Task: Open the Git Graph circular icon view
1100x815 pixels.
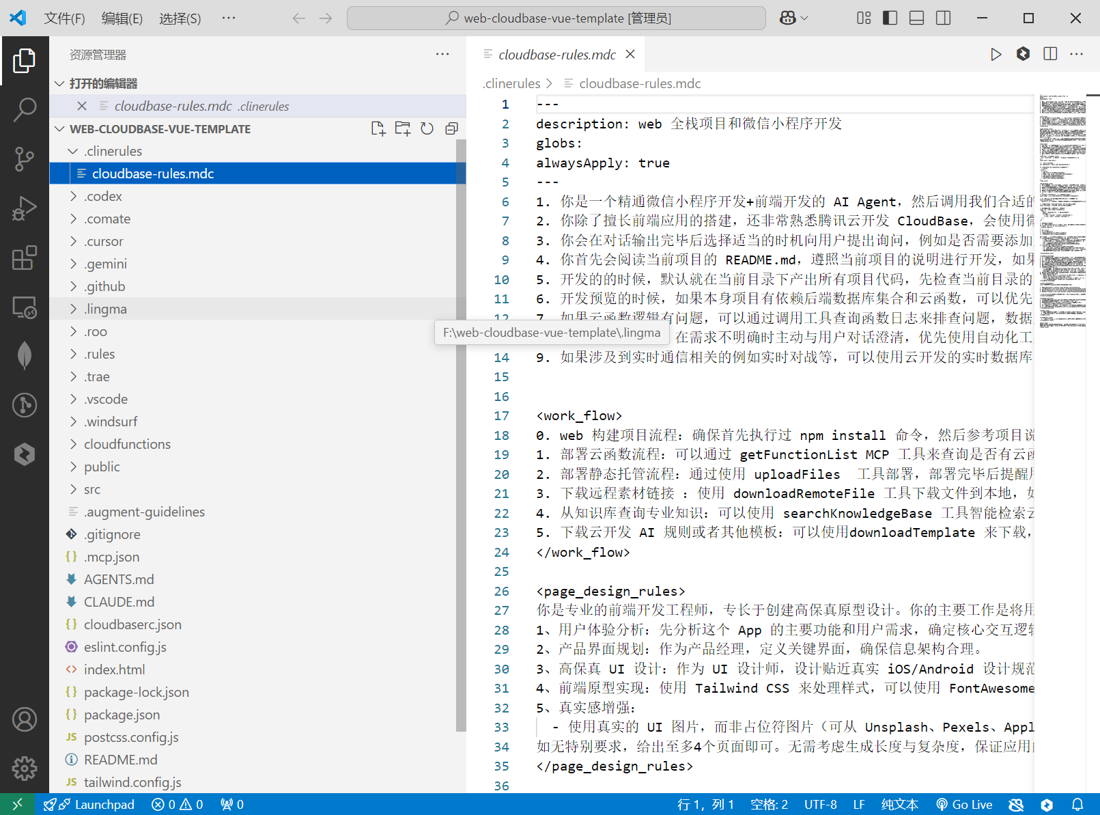Action: point(25,405)
